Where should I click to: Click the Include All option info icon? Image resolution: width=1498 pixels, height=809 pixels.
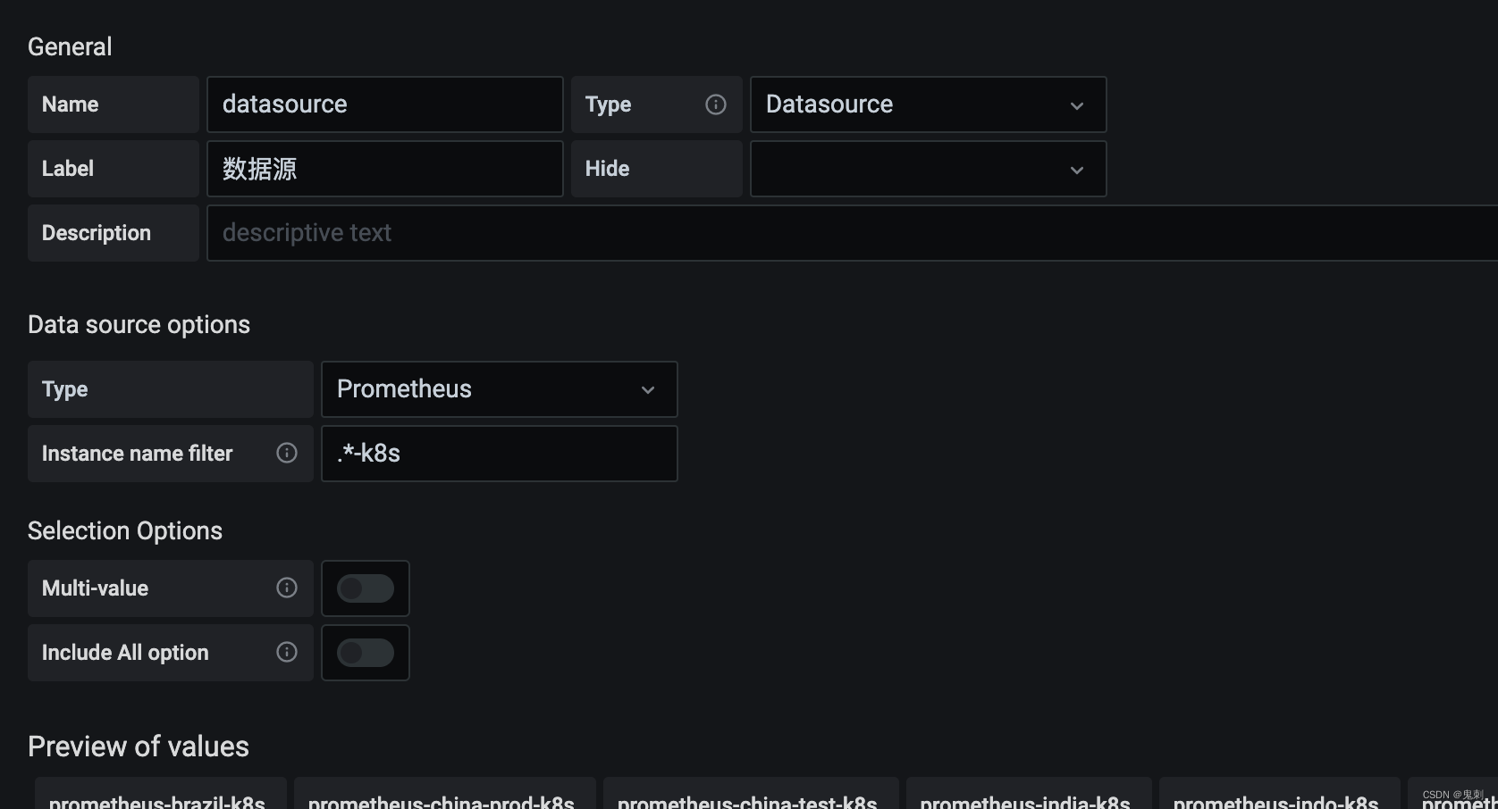point(285,653)
